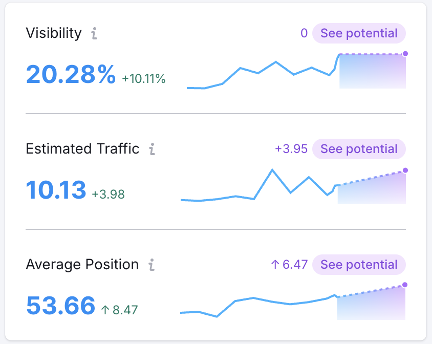Open See potential for Estimated Traffic
The image size is (432, 344).
pyautogui.click(x=359, y=149)
